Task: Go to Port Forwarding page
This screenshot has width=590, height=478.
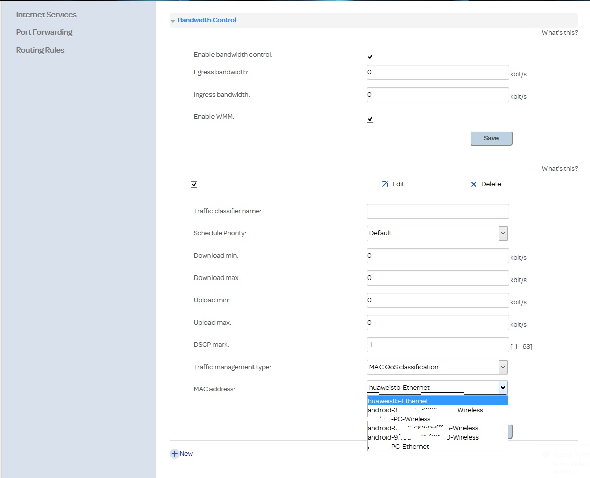Action: (45, 32)
